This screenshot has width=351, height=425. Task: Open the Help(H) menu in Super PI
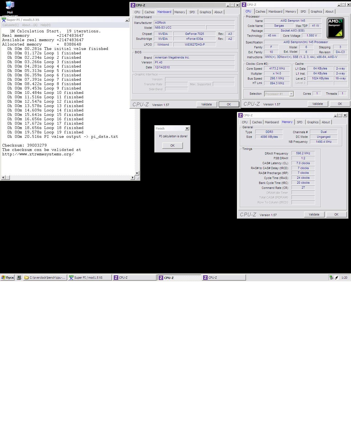click(46, 25)
